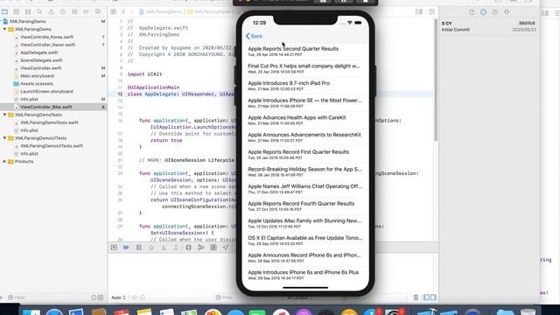This screenshot has height=315, width=560.
Task: Pause program execution in debug bar
Action: click(x=139, y=247)
